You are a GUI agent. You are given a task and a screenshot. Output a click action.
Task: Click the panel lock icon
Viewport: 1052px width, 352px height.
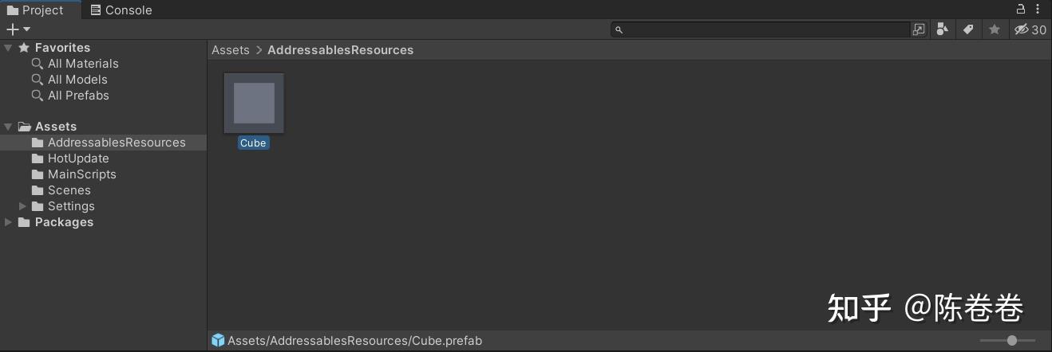pos(1020,9)
